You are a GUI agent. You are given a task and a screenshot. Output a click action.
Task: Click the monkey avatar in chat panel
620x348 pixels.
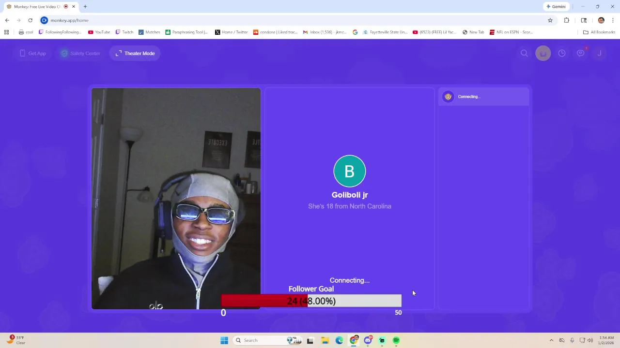click(448, 97)
